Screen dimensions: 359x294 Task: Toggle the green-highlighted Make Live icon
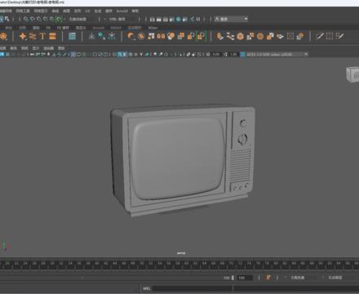tap(59, 19)
